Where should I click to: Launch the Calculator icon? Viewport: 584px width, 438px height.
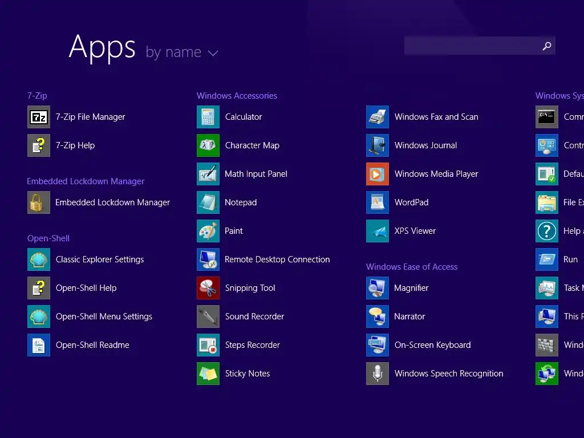pyautogui.click(x=208, y=117)
